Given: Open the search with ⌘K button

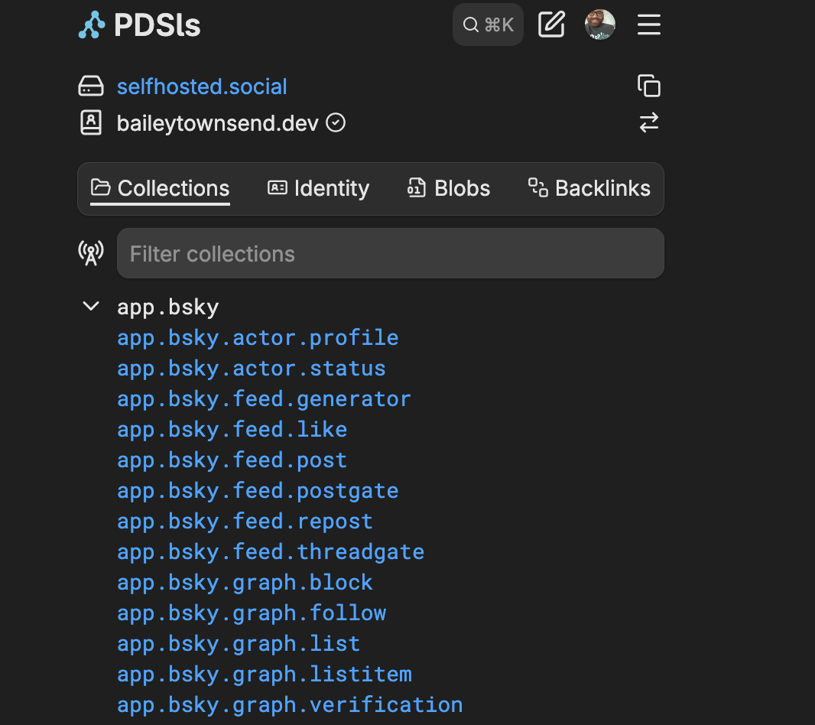Looking at the screenshot, I should pos(488,25).
